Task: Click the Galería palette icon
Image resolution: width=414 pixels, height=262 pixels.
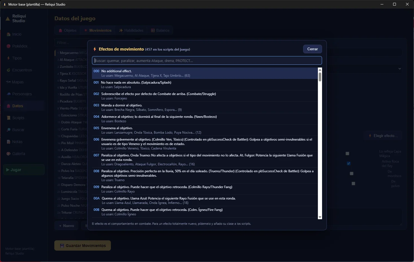Action: point(8,154)
